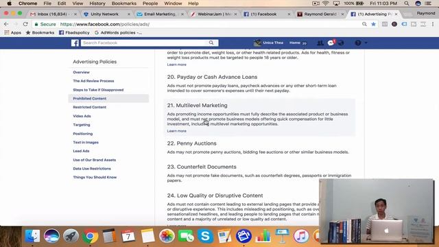Click the address bar URL
The width and height of the screenshot is (439, 247).
[105, 25]
